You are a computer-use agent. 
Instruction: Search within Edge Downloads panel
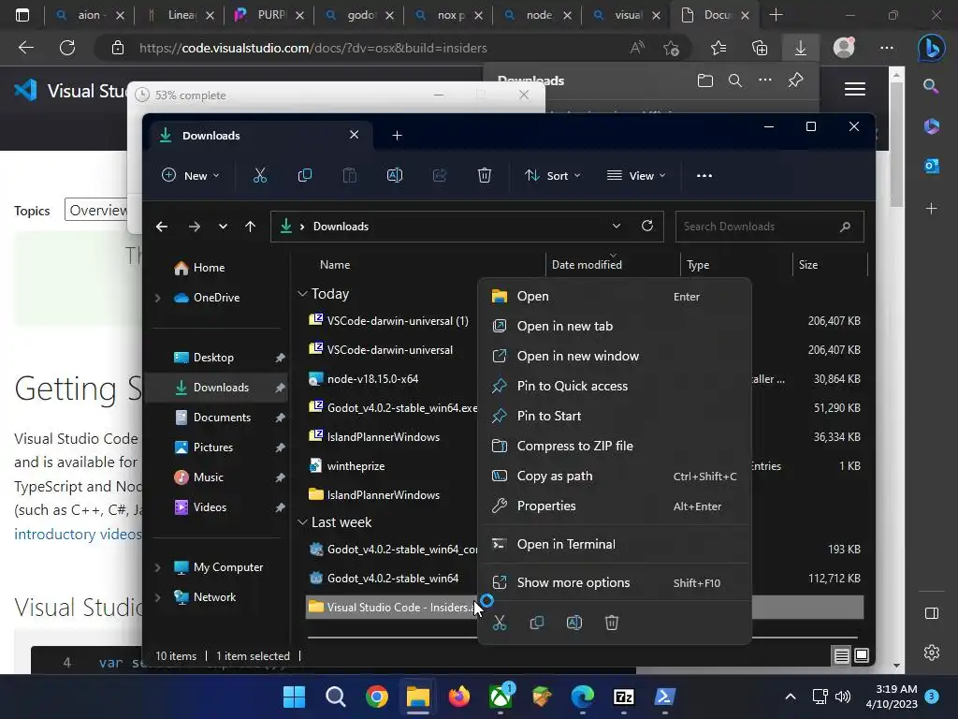click(735, 81)
